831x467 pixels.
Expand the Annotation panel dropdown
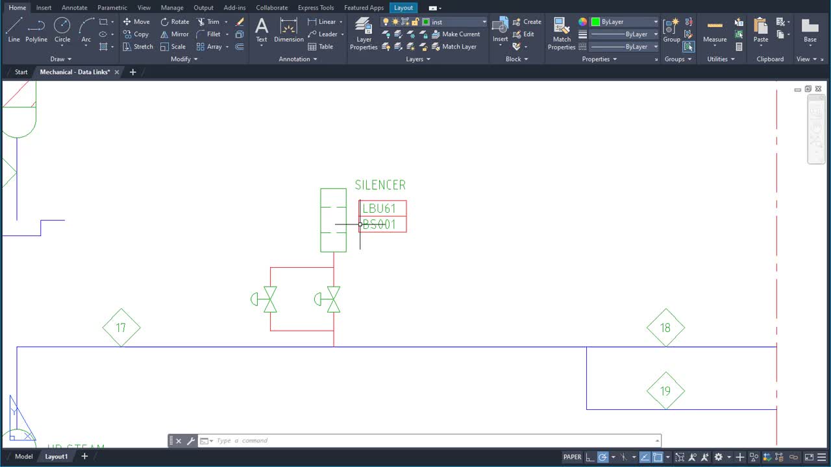[x=298, y=59]
